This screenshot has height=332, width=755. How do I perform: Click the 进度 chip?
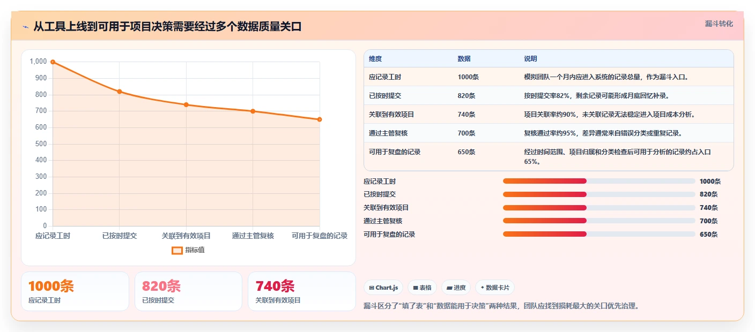(x=456, y=288)
